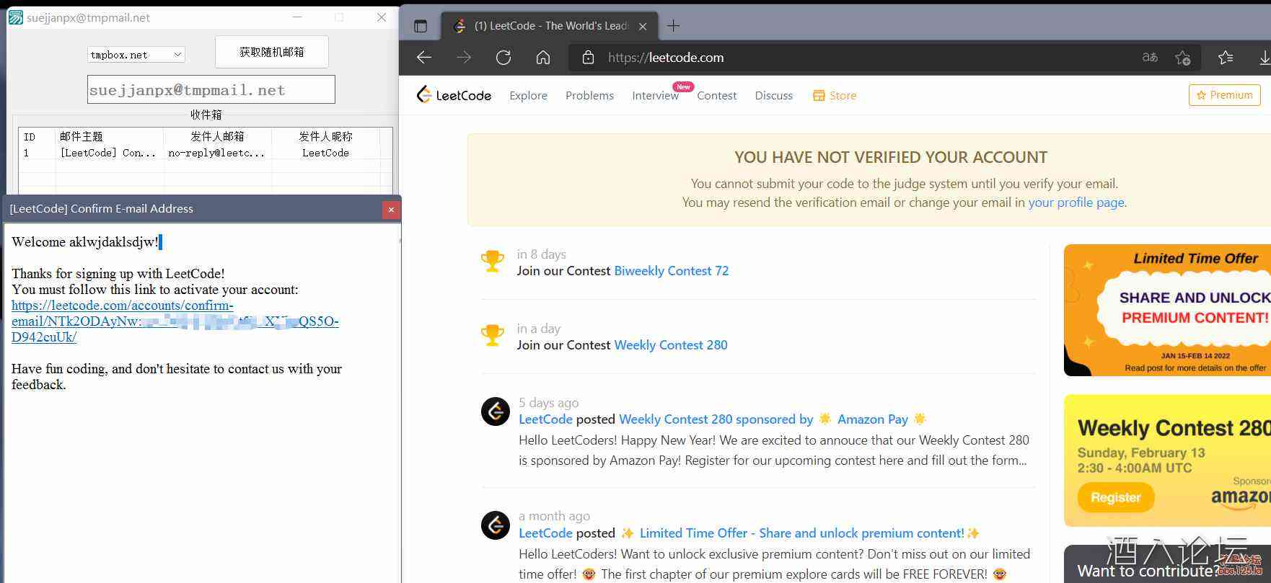Click the suejjanpx@tmpmail.net email field
The height and width of the screenshot is (583, 1271).
(x=211, y=90)
